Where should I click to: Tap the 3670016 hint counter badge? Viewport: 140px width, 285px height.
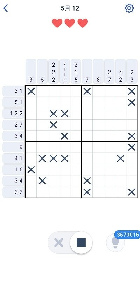[128, 235]
